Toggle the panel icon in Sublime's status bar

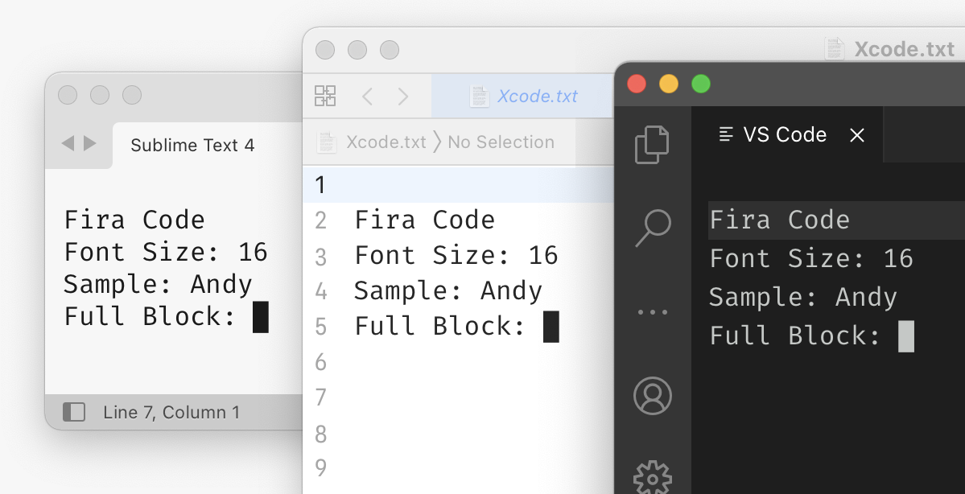point(74,412)
